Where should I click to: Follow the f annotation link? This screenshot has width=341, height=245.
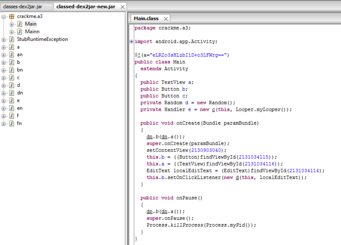pyautogui.click(x=139, y=55)
